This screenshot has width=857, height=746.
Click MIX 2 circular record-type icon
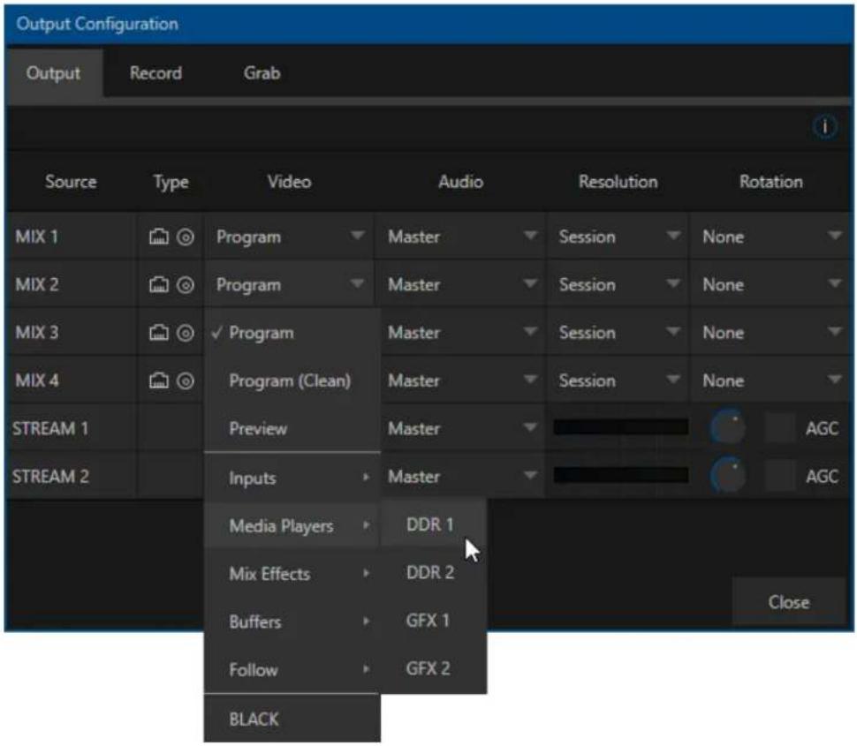coord(186,284)
